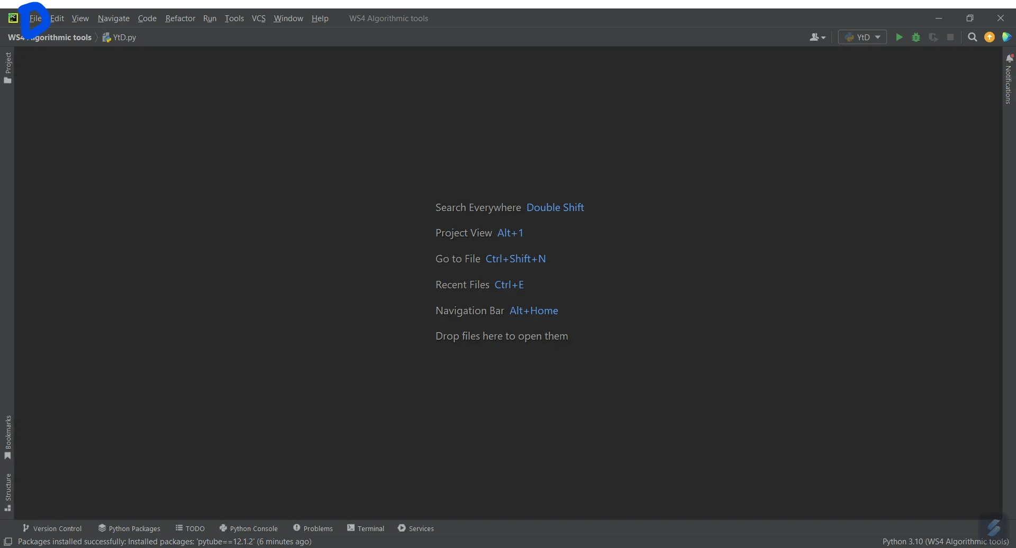This screenshot has width=1016, height=548.
Task: Click the 'Packages installed successfully' status message
Action: 165,542
